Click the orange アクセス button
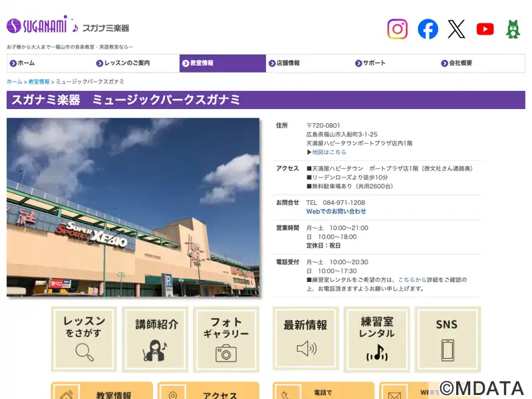The image size is (532, 399). pos(208,390)
